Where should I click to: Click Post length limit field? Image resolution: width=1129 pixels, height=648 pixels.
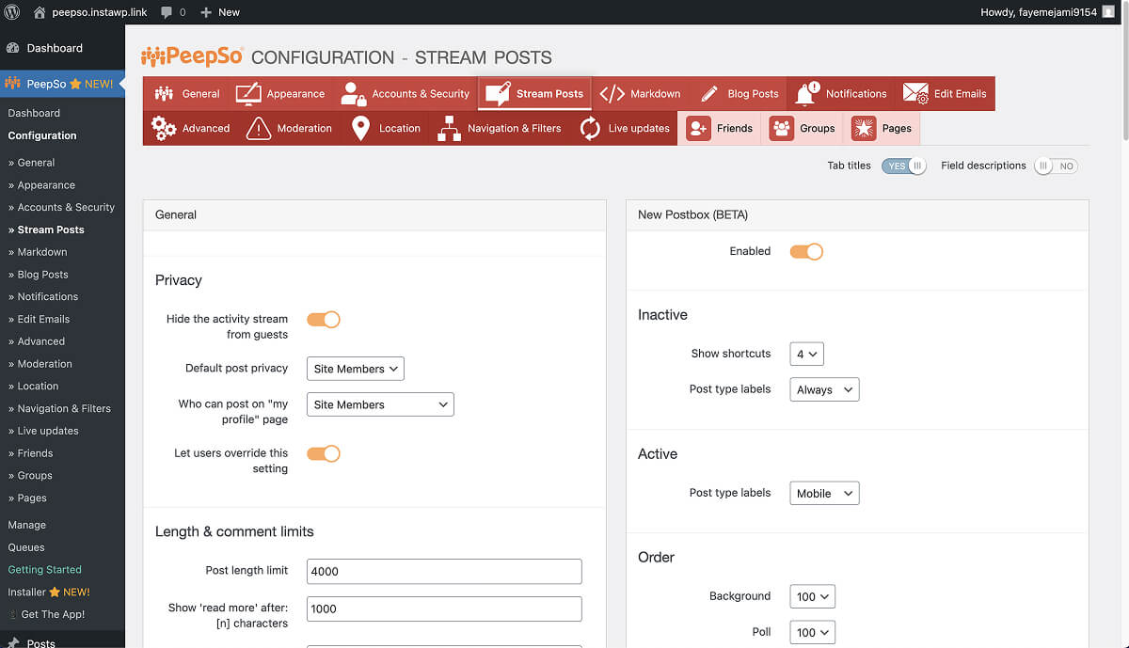[x=444, y=571]
